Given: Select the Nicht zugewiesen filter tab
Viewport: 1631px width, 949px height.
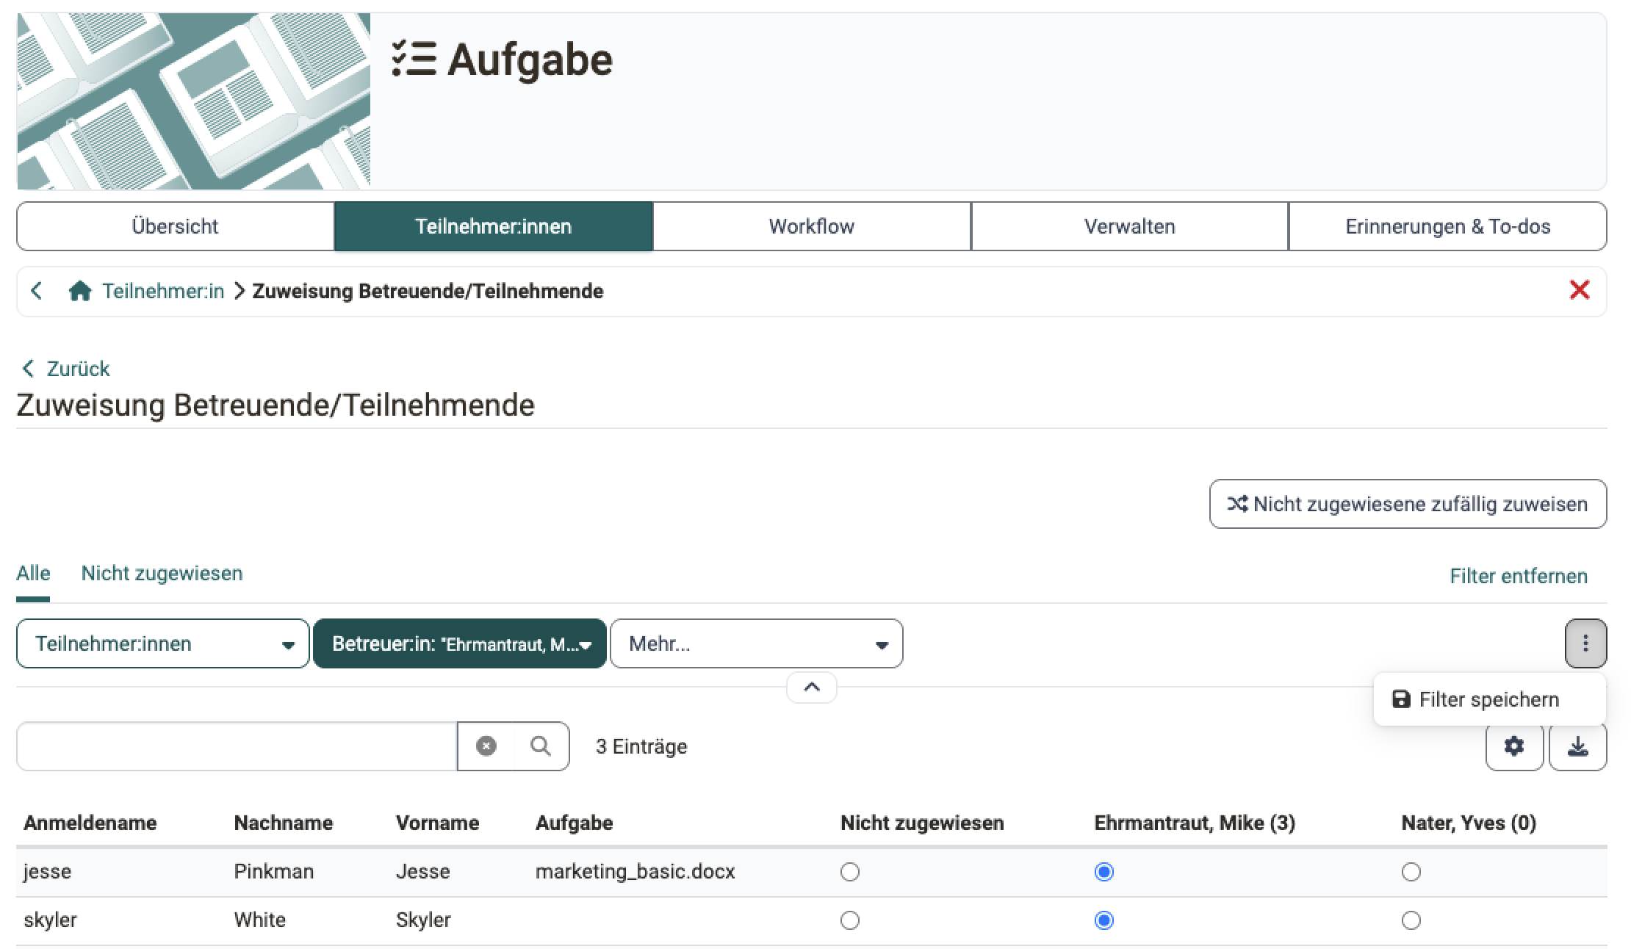Looking at the screenshot, I should pyautogui.click(x=162, y=574).
